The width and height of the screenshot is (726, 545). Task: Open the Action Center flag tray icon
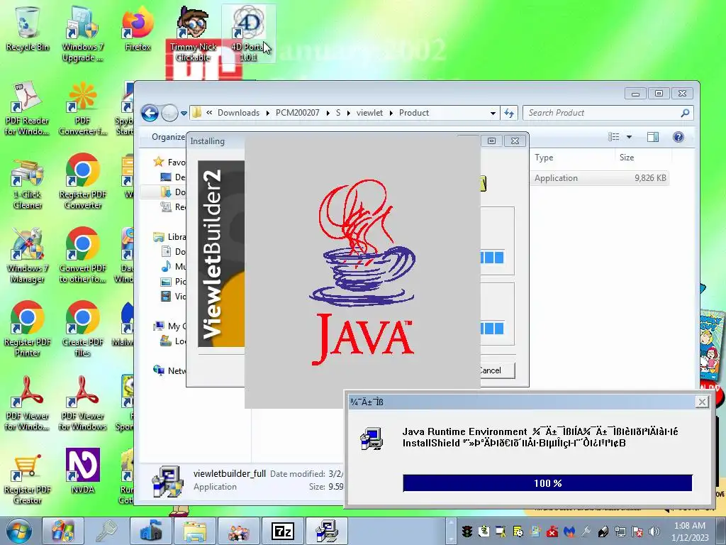point(637,532)
